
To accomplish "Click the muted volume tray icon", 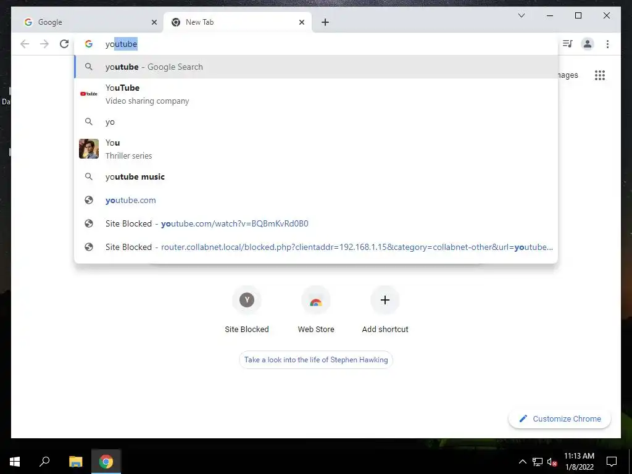I will tap(552, 462).
